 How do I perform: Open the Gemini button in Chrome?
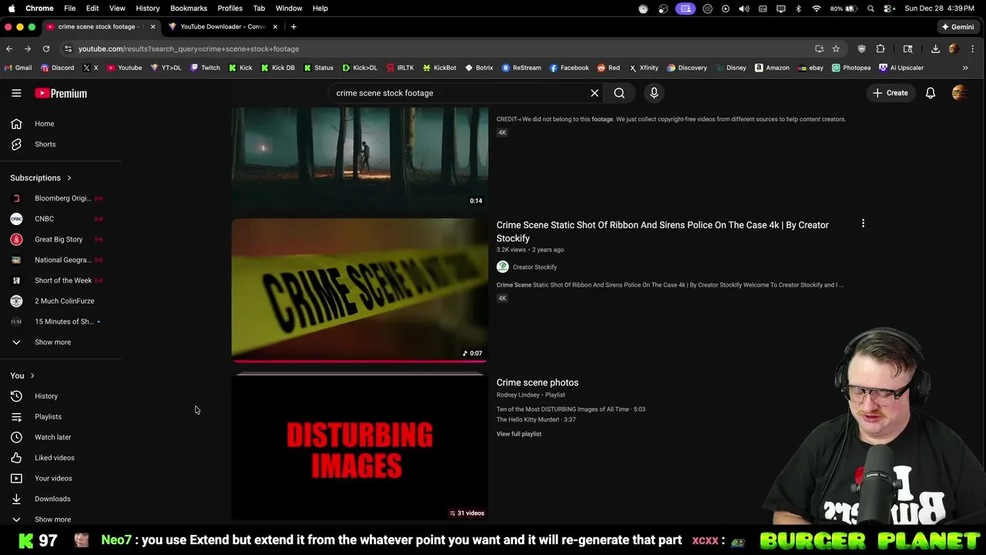point(957,27)
